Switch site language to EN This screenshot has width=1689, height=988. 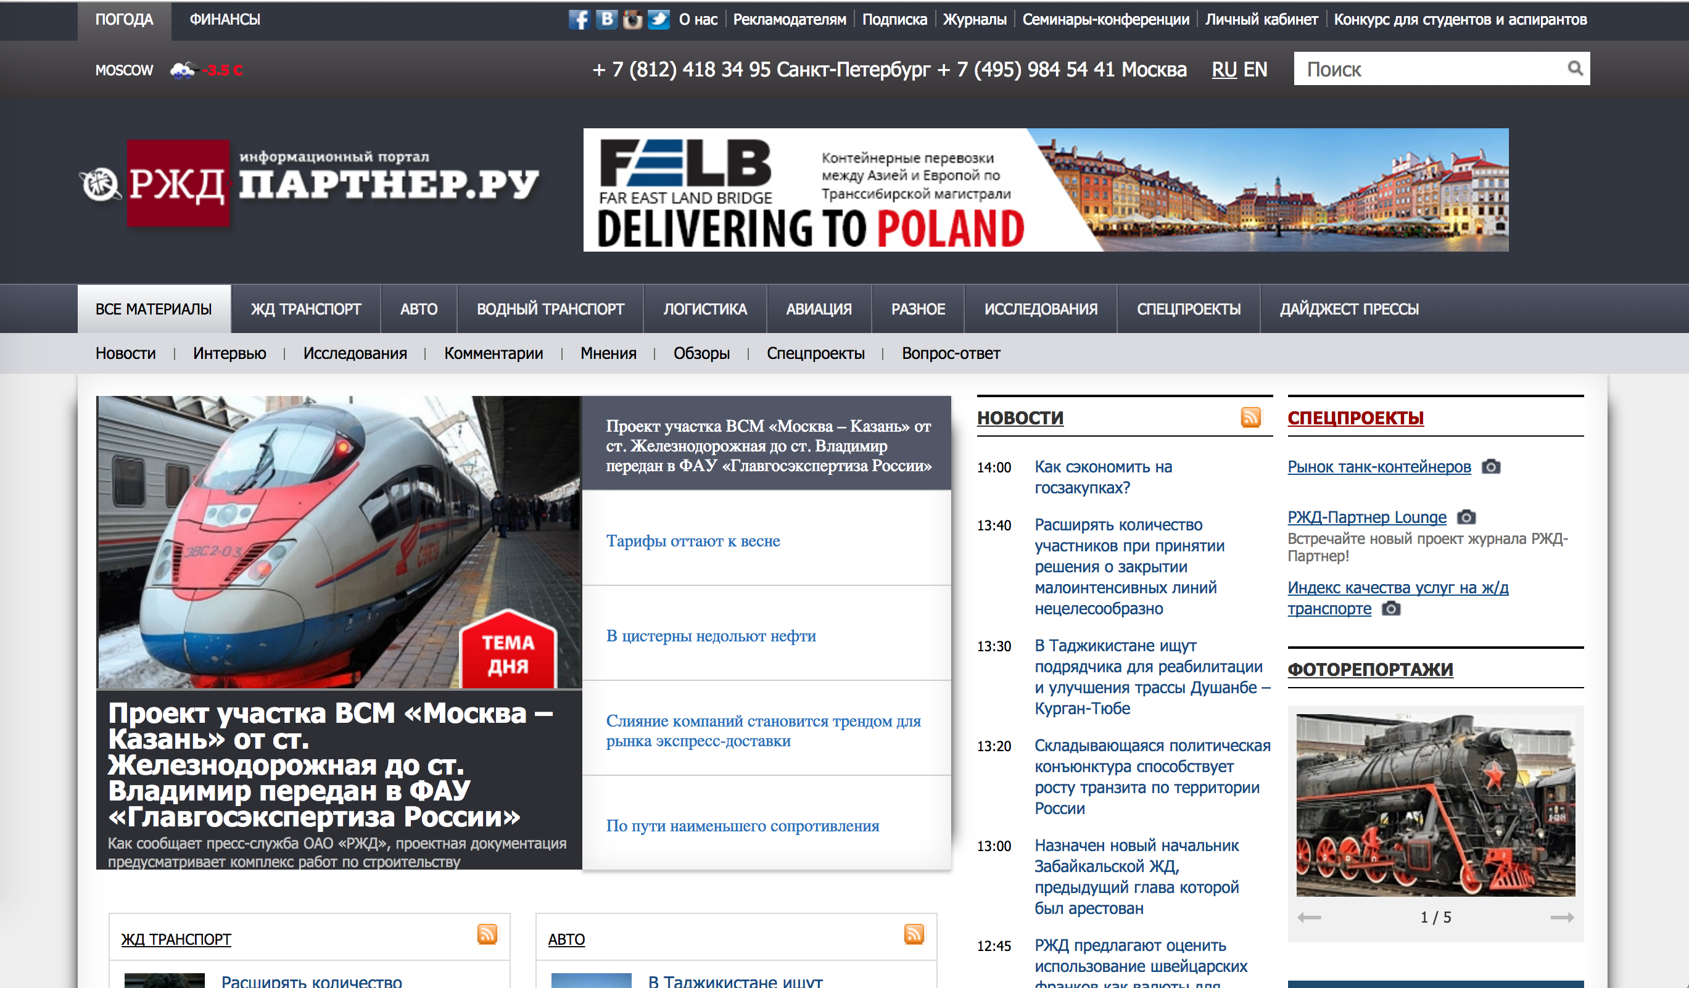click(1255, 70)
